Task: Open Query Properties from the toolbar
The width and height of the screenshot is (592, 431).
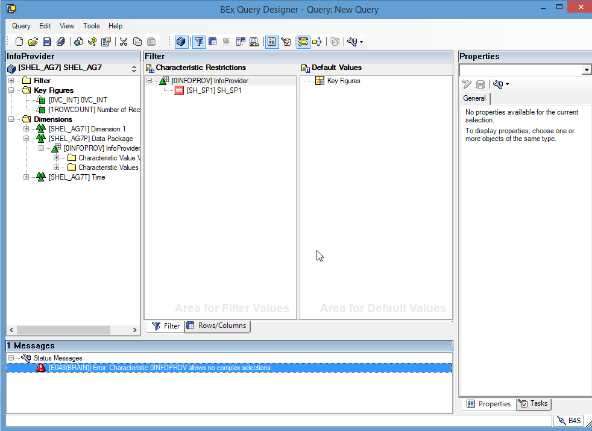Action: coord(106,42)
